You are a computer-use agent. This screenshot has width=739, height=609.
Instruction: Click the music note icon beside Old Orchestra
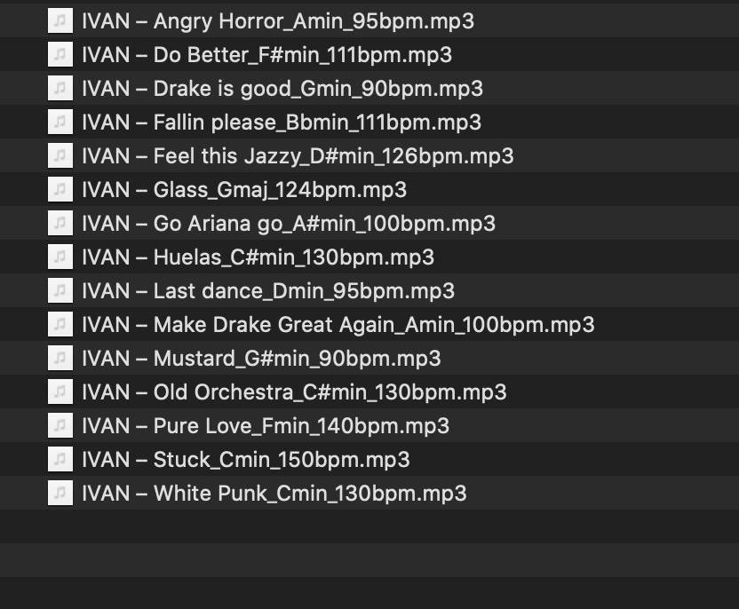[x=60, y=391]
